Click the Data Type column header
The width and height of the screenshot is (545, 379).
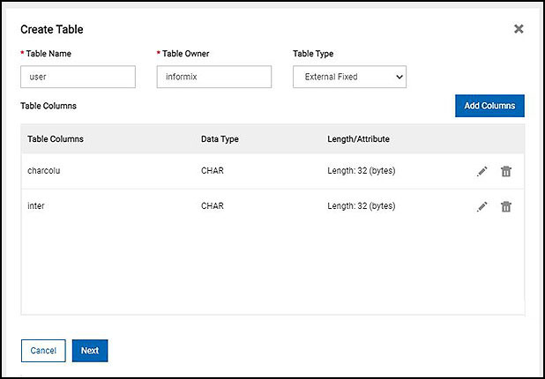click(x=220, y=139)
